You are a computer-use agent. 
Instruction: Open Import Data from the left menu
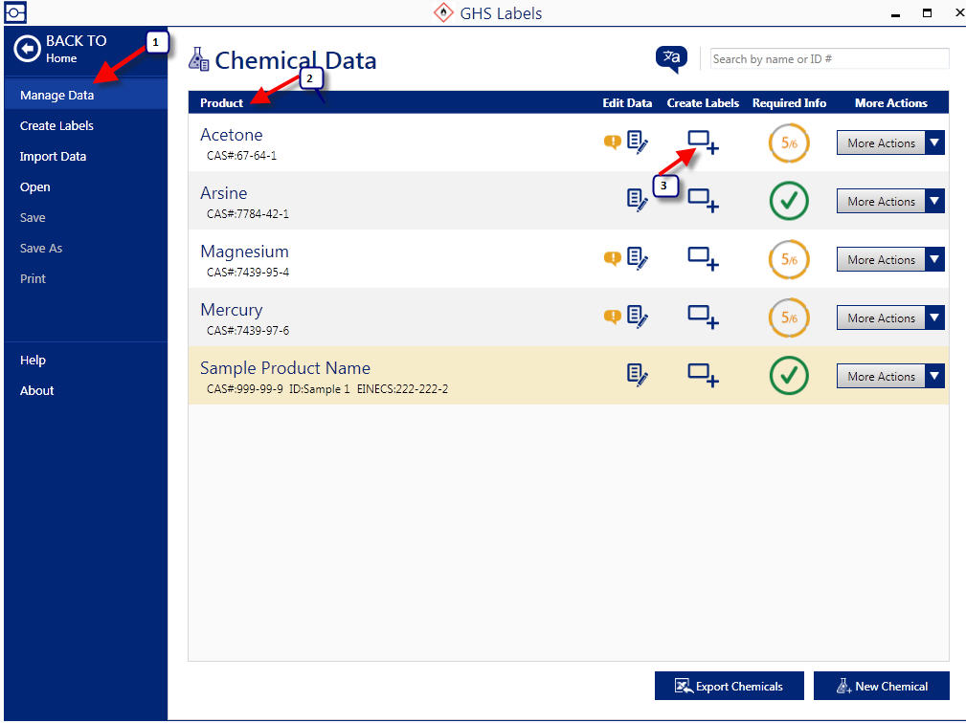(x=53, y=156)
